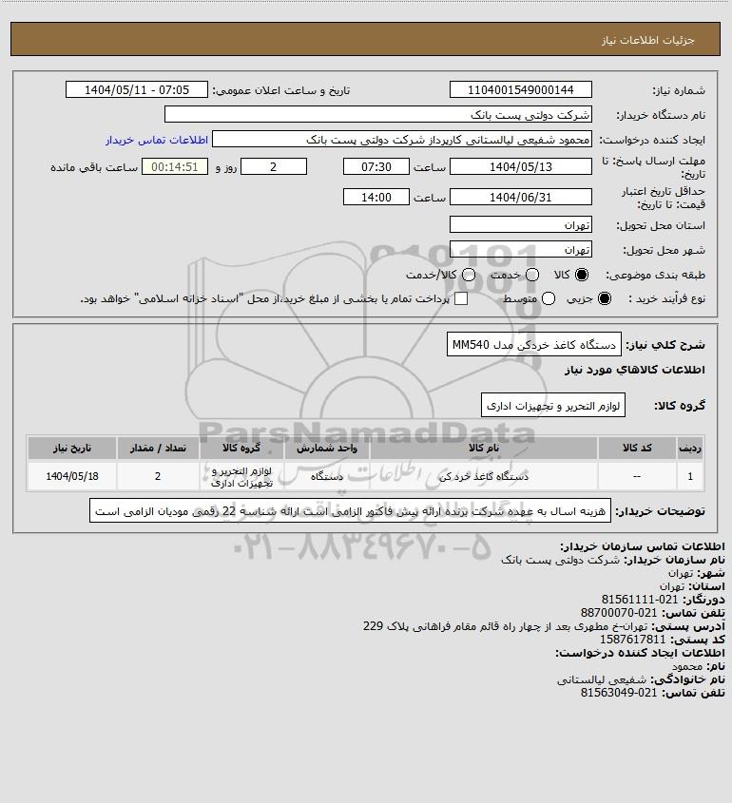Select the خدمت radio button
The width and height of the screenshot is (732, 803).
click(532, 275)
